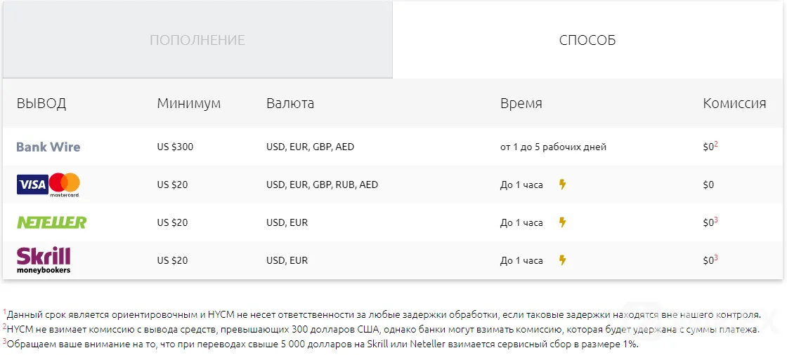This screenshot has width=787, height=355.
Task: Click the lightning icon in Neteller row
Action: pos(563,222)
